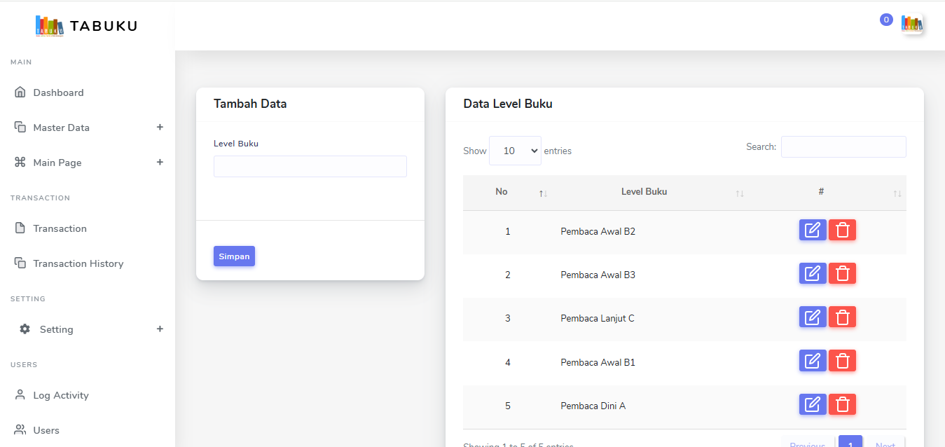The width and height of the screenshot is (945, 447).
Task: Open Log Activity page
Action: pyautogui.click(x=61, y=395)
